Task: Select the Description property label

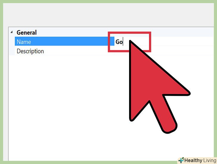Action: 30,51
